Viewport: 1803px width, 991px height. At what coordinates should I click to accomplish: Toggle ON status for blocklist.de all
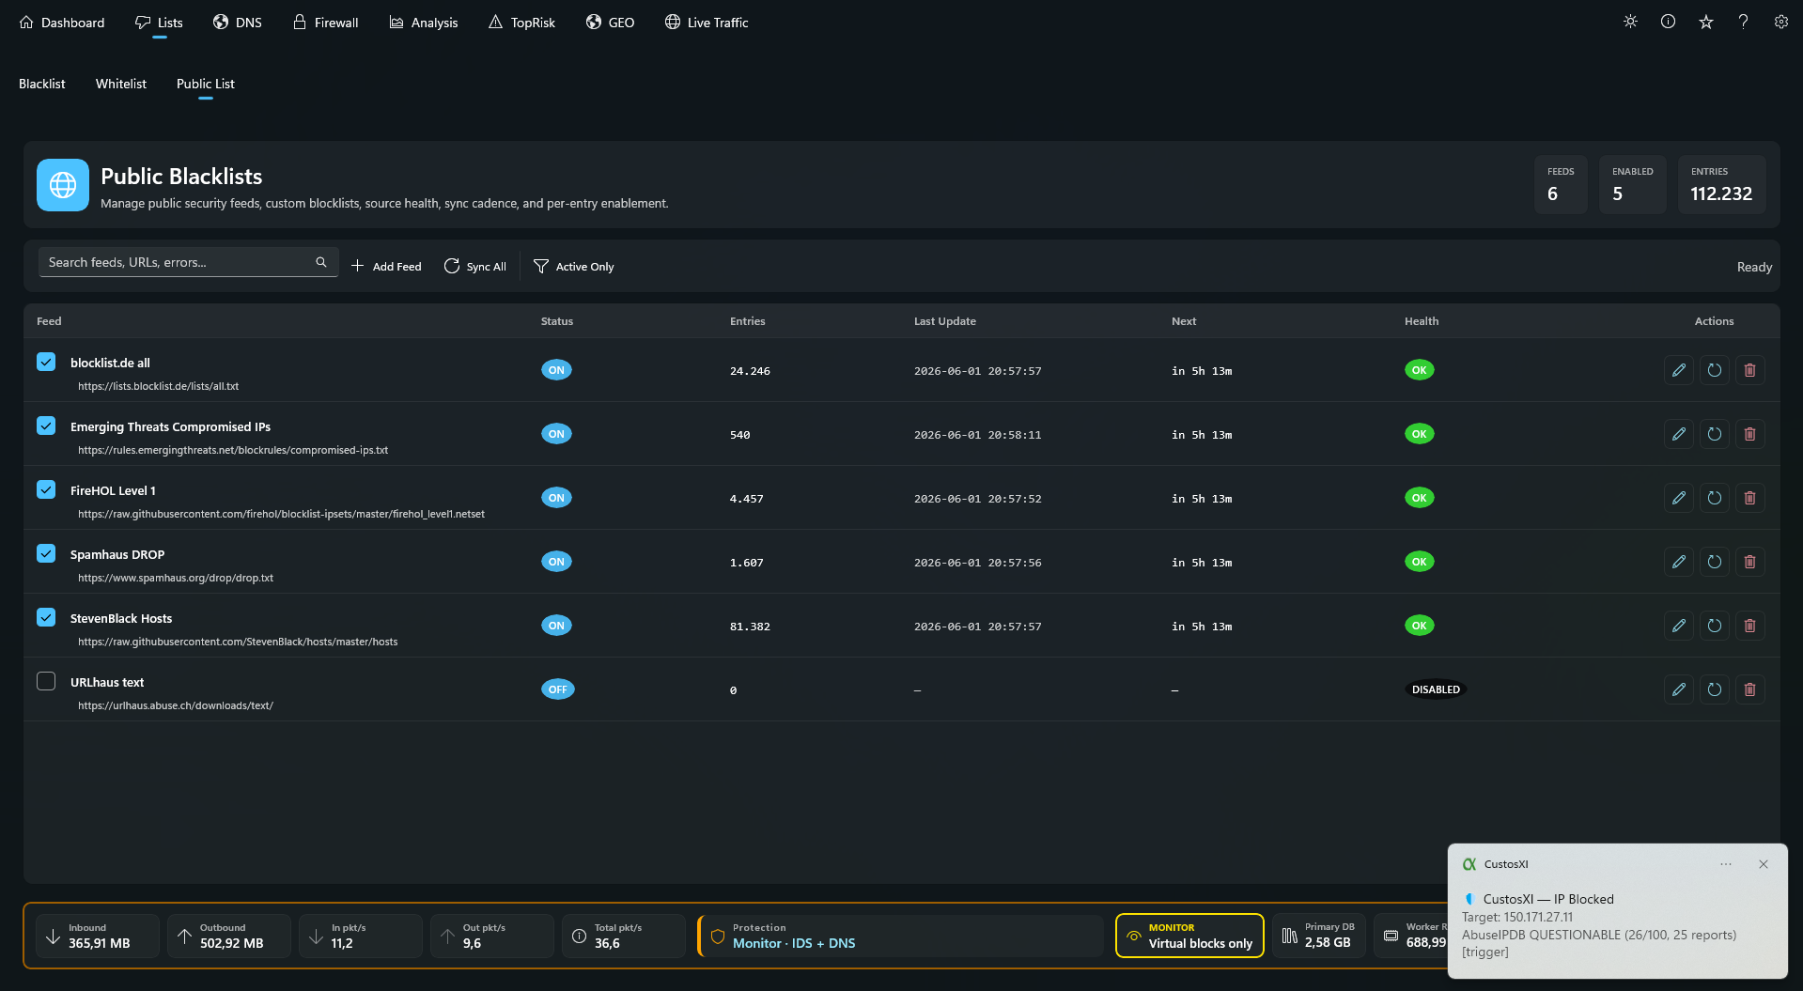[556, 370]
